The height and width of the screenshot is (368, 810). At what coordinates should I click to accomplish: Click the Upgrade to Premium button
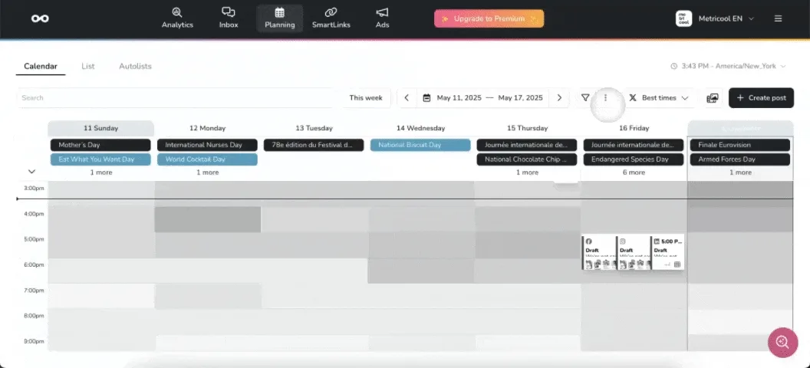pyautogui.click(x=489, y=18)
